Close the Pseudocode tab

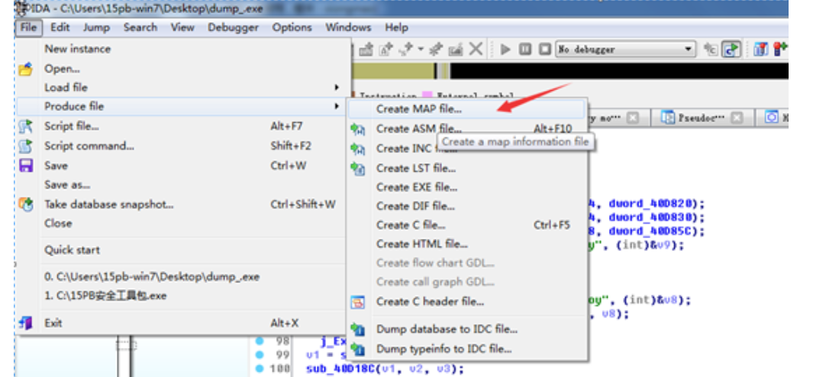click(x=737, y=118)
